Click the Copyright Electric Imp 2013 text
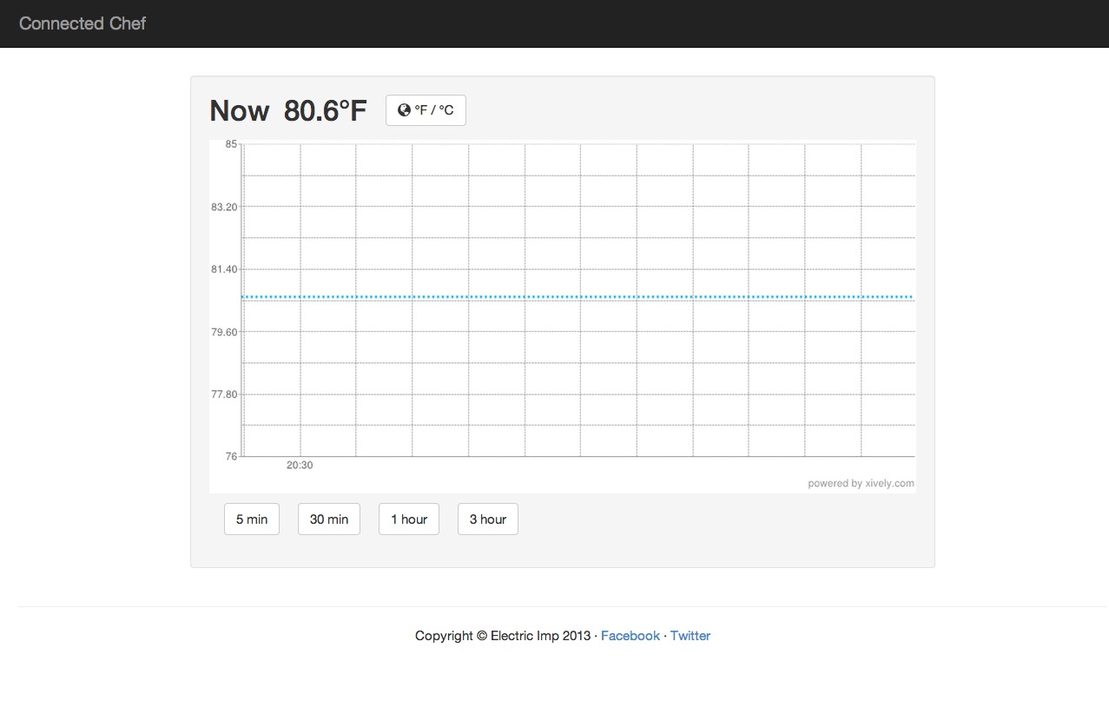1109x701 pixels. [x=504, y=635]
